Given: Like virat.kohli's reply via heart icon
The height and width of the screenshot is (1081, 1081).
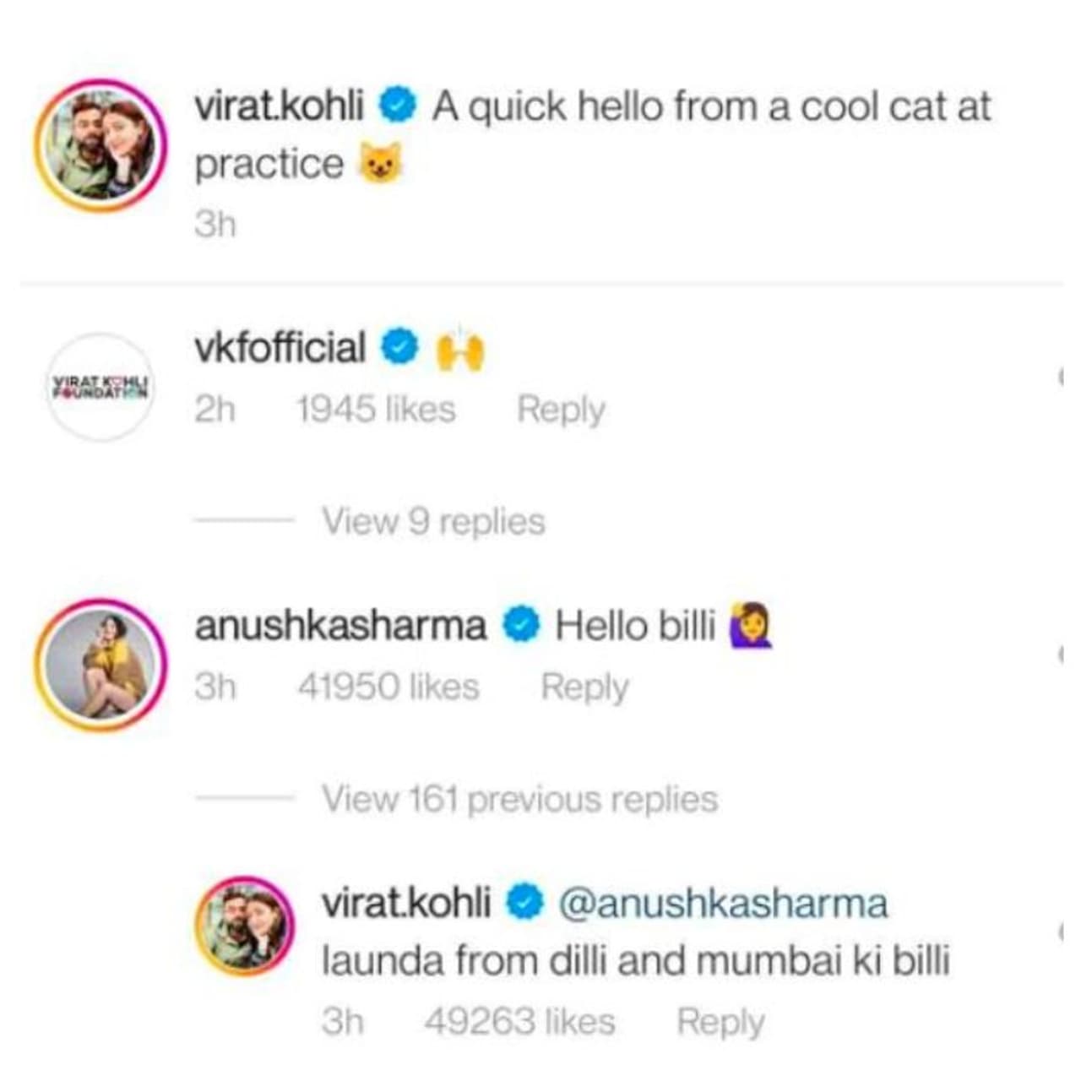Looking at the screenshot, I should tap(1060, 932).
